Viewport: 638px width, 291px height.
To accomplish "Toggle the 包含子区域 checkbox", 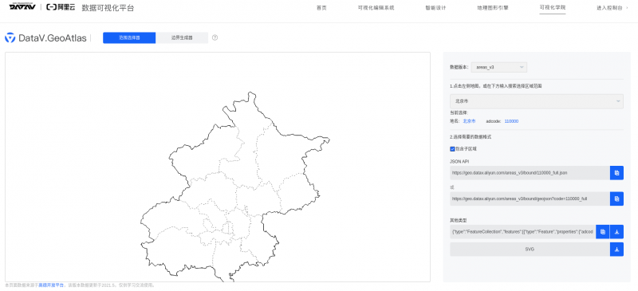I will [452, 149].
